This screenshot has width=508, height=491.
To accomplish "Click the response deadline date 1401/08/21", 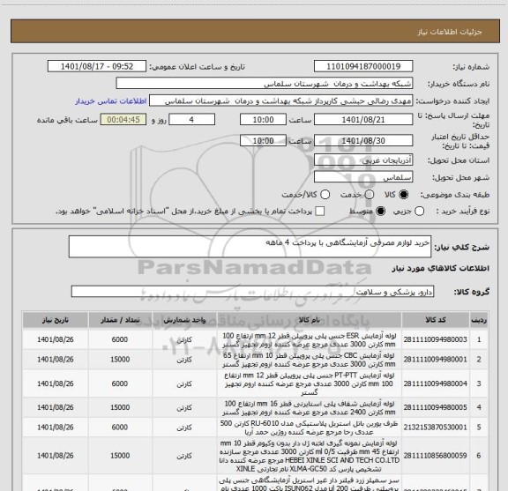I will point(363,120).
